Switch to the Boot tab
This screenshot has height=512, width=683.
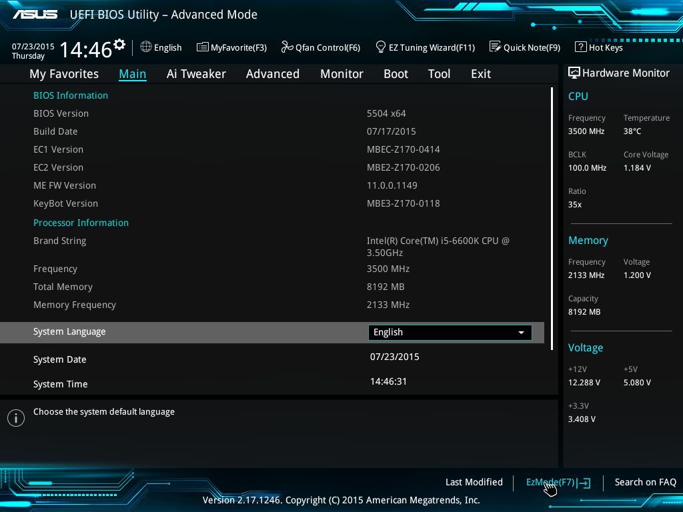click(x=396, y=74)
